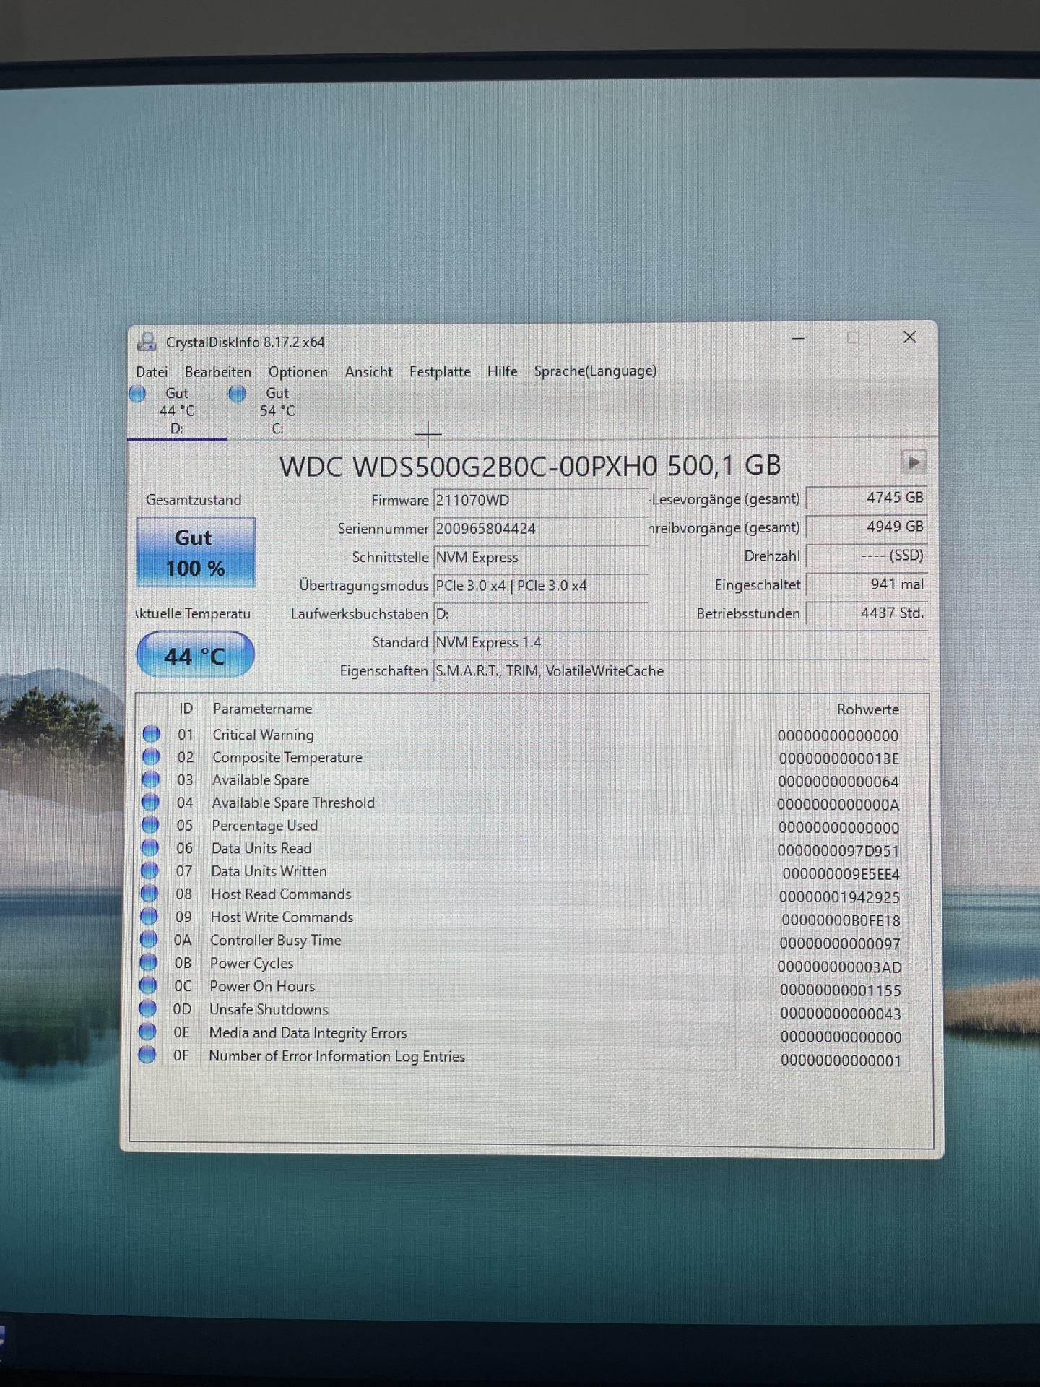Open the Ansicht menu

[369, 371]
